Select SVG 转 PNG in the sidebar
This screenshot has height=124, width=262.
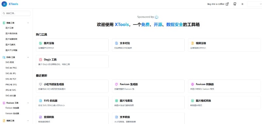click(x=11, y=68)
